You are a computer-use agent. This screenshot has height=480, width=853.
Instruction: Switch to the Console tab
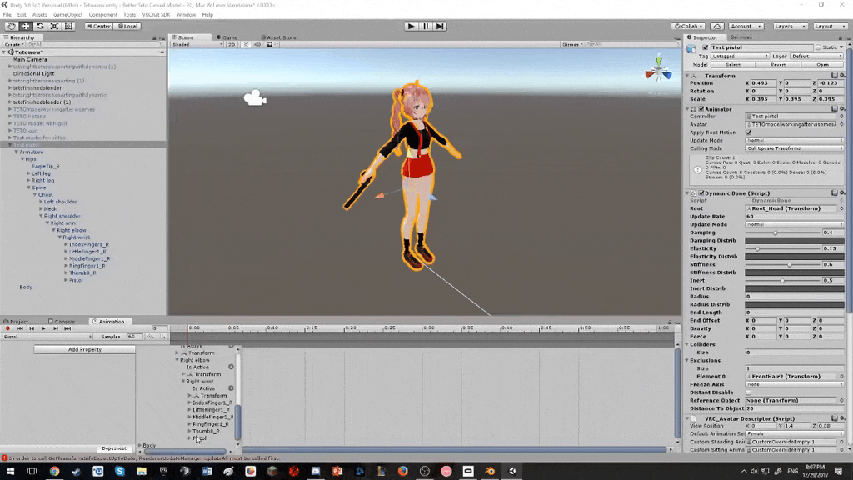63,321
